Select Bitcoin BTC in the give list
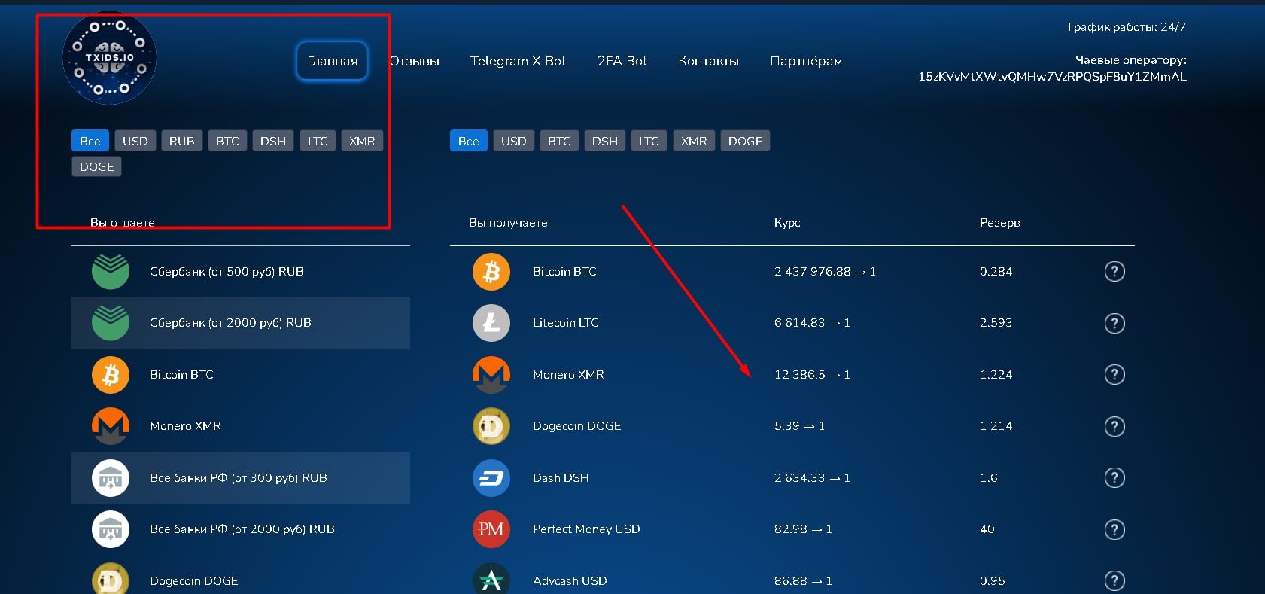1265x594 pixels. coord(241,375)
